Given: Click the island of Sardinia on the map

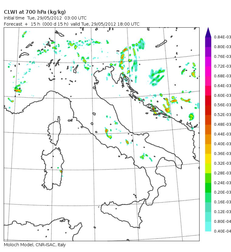Looking at the screenshot, I should [x=53, y=169].
